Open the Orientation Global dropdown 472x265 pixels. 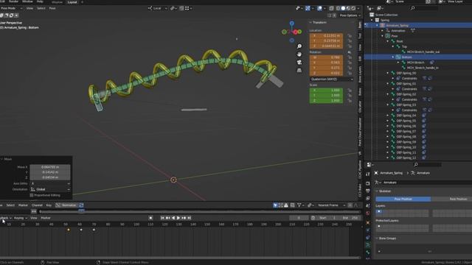pos(50,189)
